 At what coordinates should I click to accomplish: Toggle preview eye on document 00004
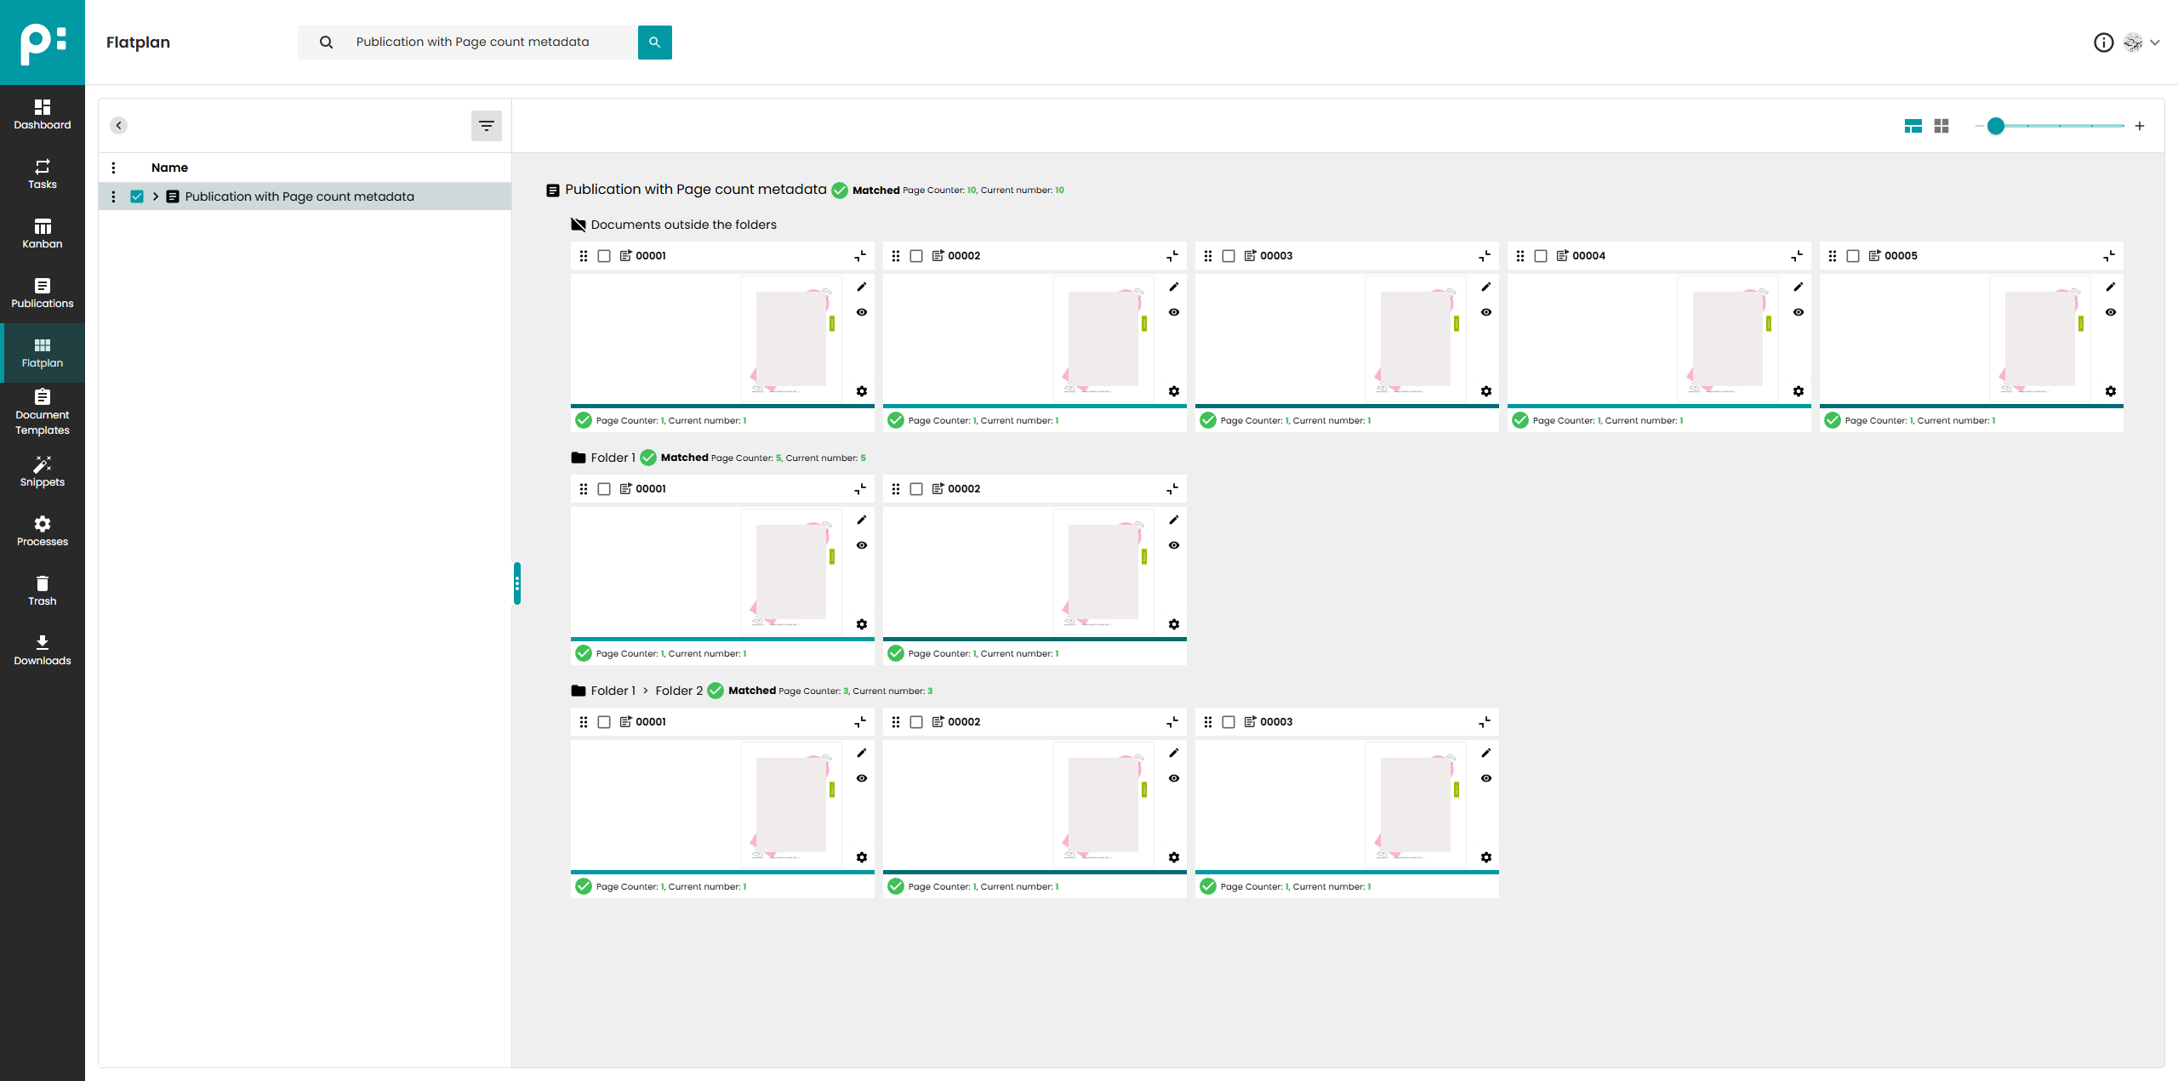point(1798,312)
